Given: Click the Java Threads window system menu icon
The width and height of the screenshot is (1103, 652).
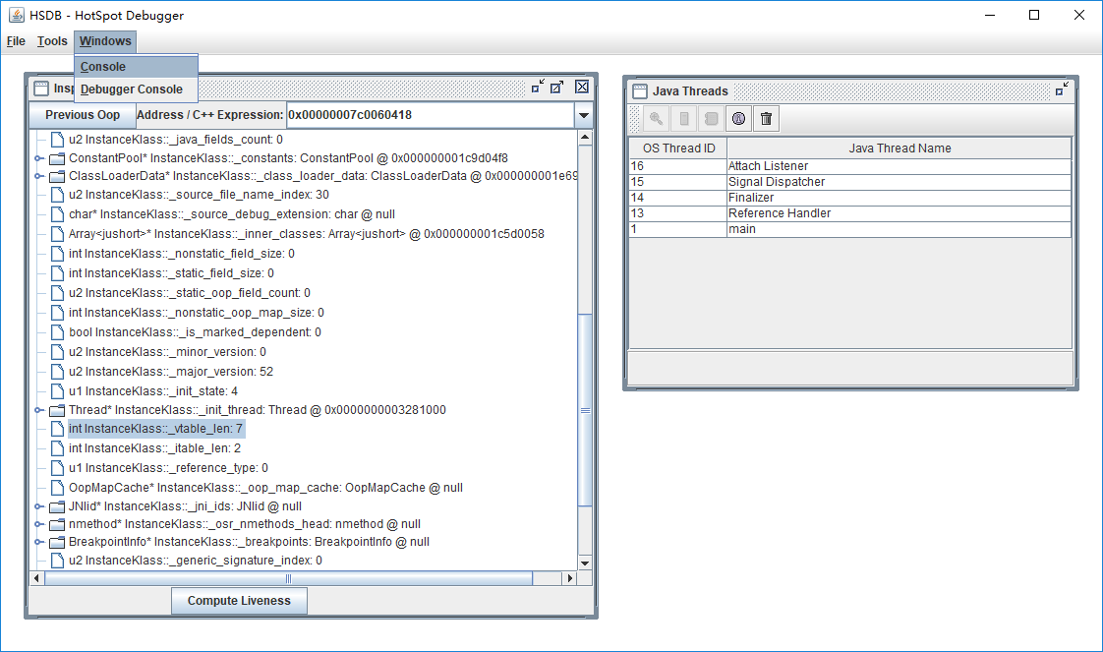Looking at the screenshot, I should tap(639, 90).
